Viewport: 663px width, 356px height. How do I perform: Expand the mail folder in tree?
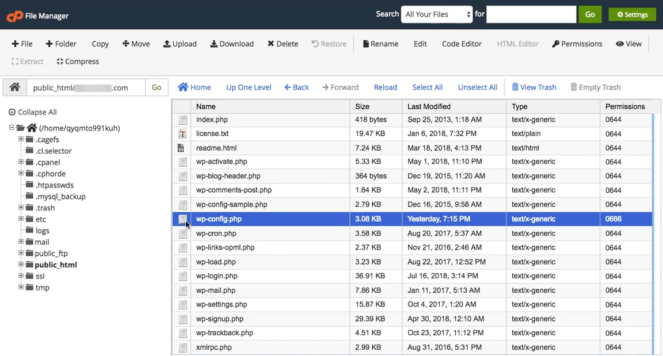pos(21,242)
